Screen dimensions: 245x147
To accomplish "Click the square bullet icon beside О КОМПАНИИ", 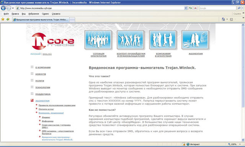I will (x=32, y=67).
